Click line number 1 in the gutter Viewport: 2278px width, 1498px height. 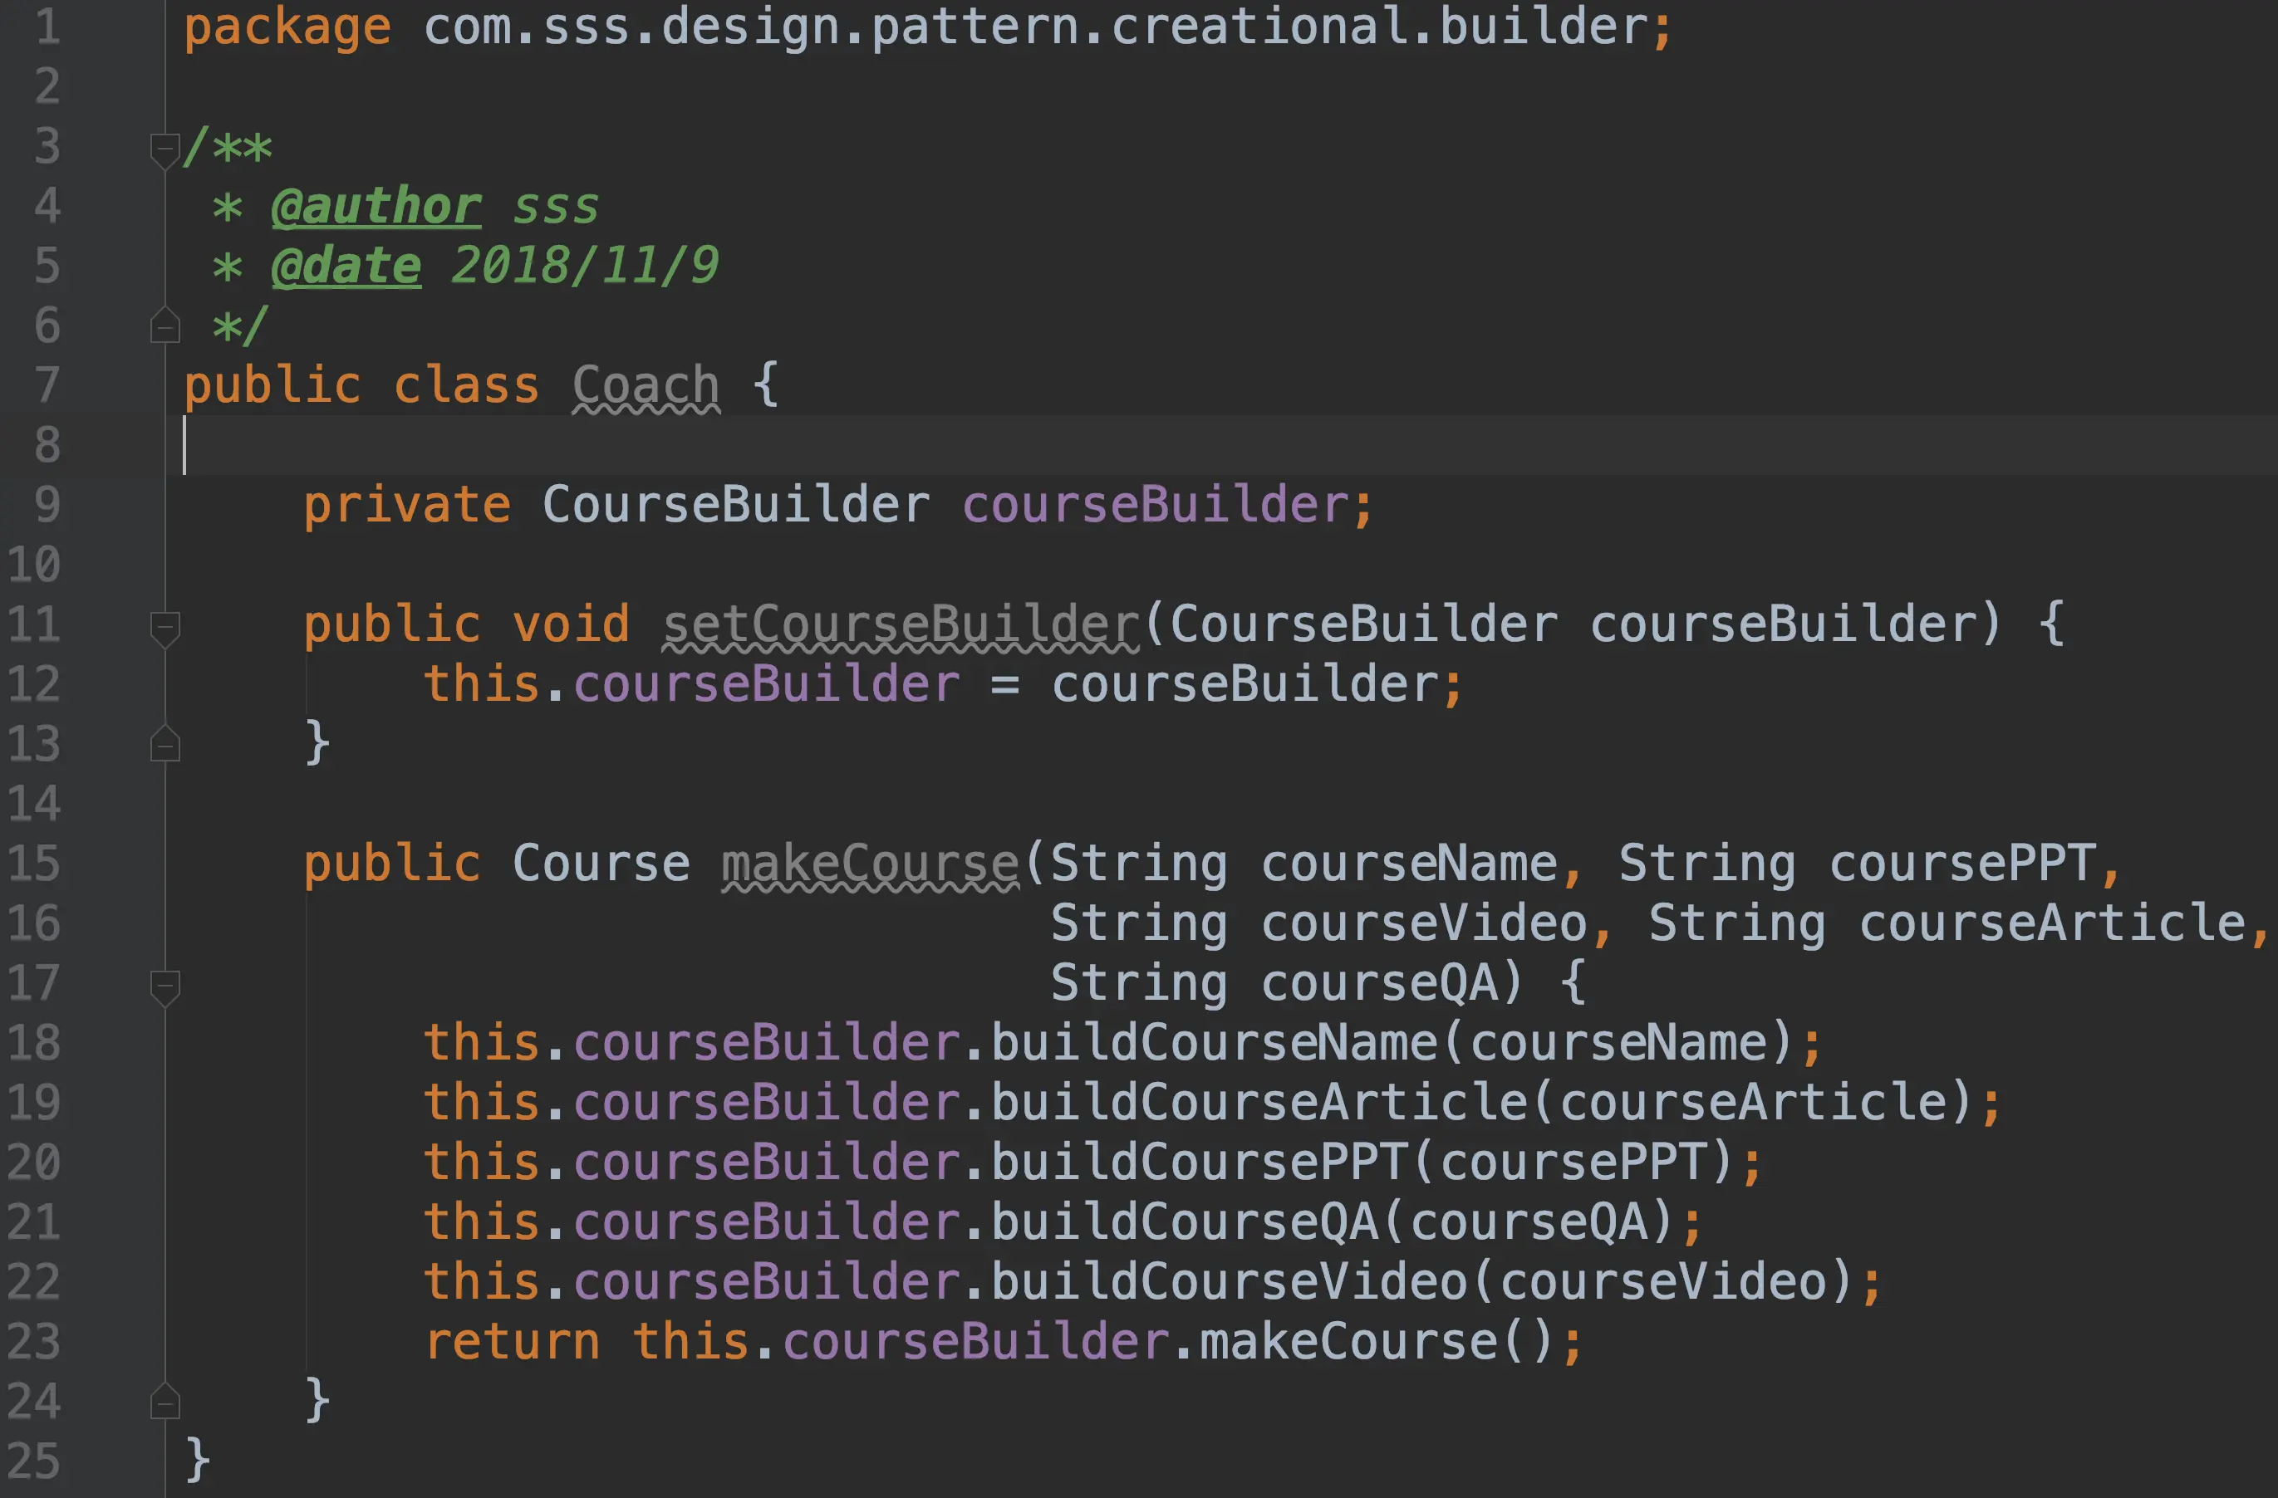(x=47, y=27)
